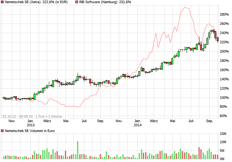Click the 0M volume axis label
This screenshot has width=232, height=162.
(x=222, y=159)
